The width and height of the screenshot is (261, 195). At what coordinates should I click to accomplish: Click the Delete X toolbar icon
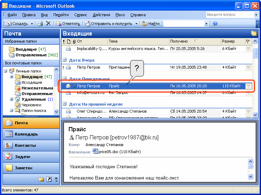(x=48, y=24)
